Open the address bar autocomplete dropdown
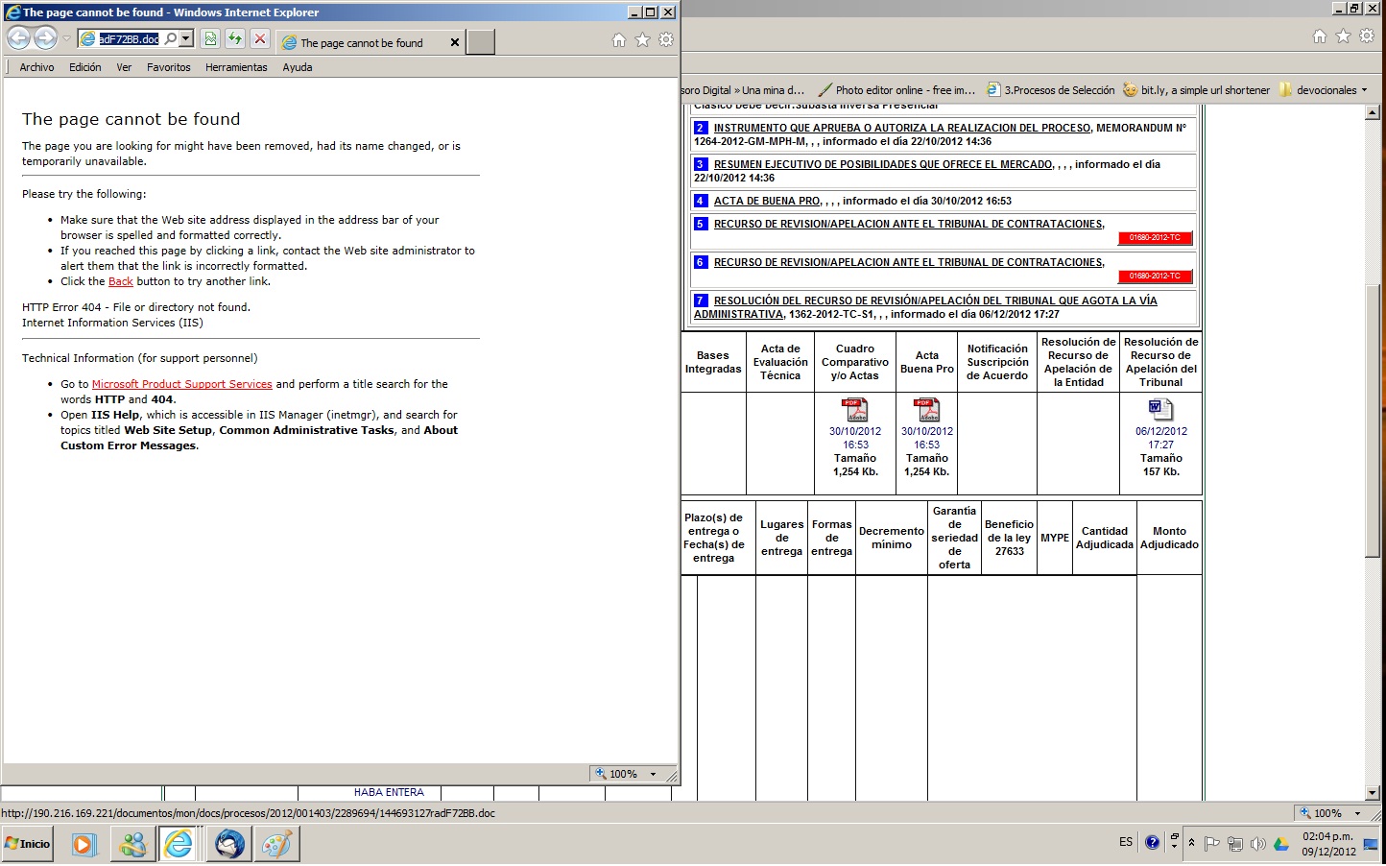The width and height of the screenshot is (1386, 866). click(186, 39)
